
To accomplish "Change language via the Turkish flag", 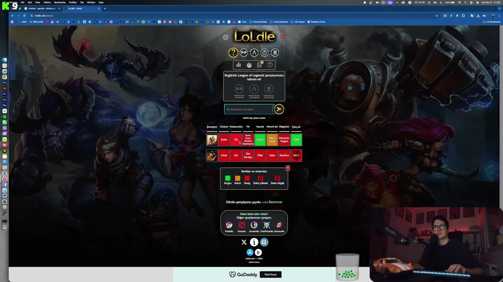I will (x=283, y=36).
